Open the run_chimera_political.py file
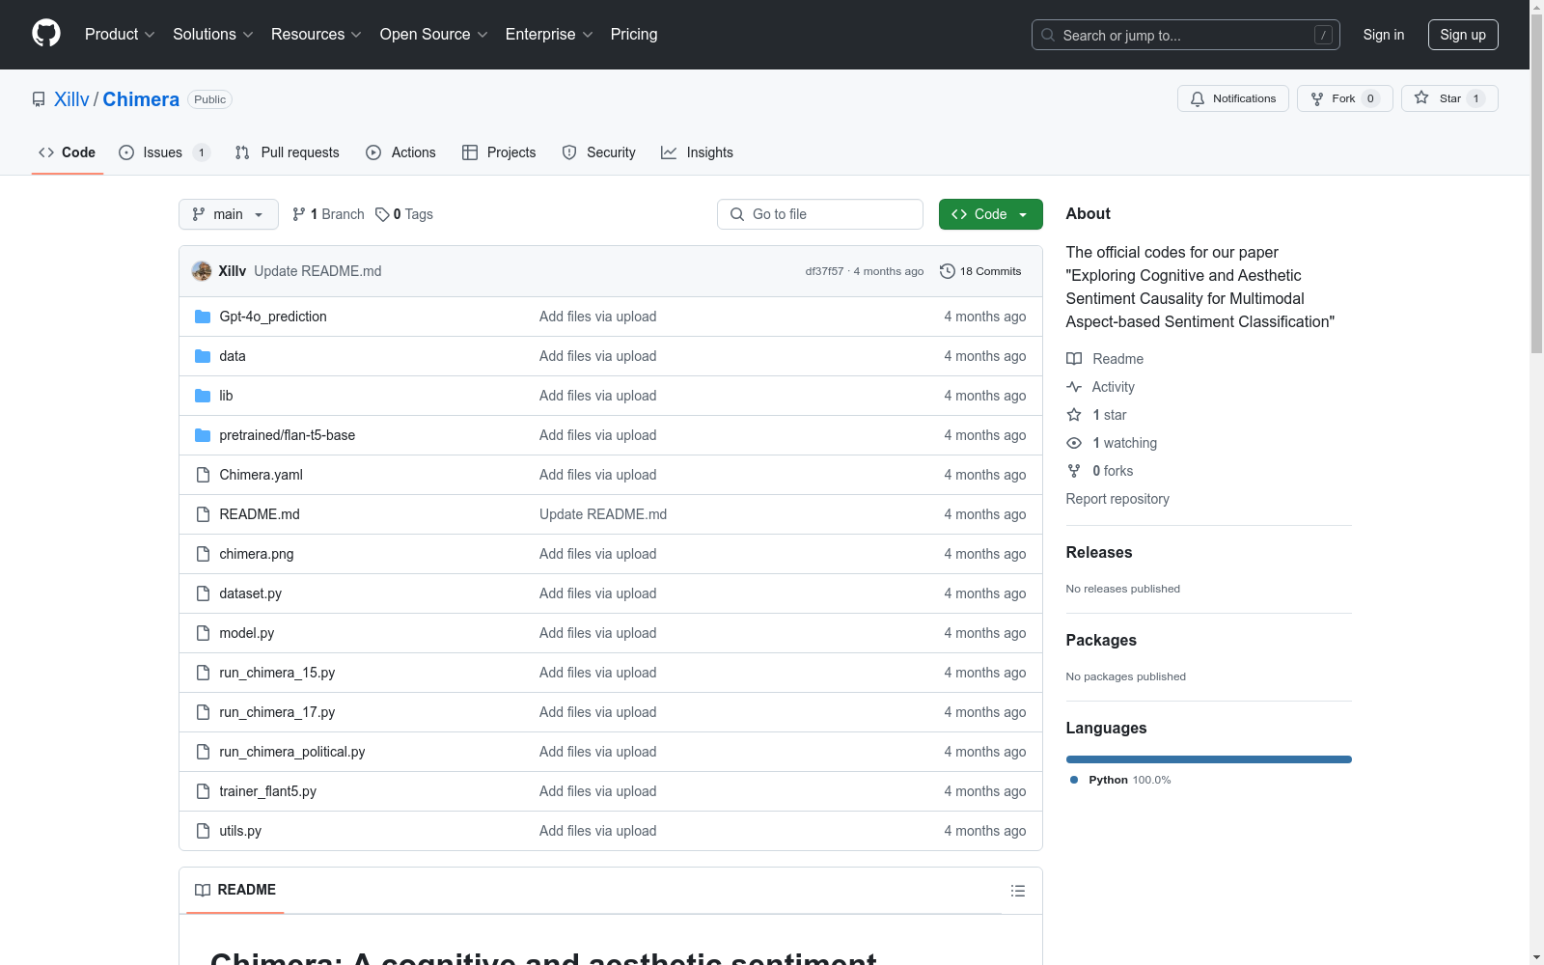This screenshot has height=965, width=1544. (x=292, y=752)
